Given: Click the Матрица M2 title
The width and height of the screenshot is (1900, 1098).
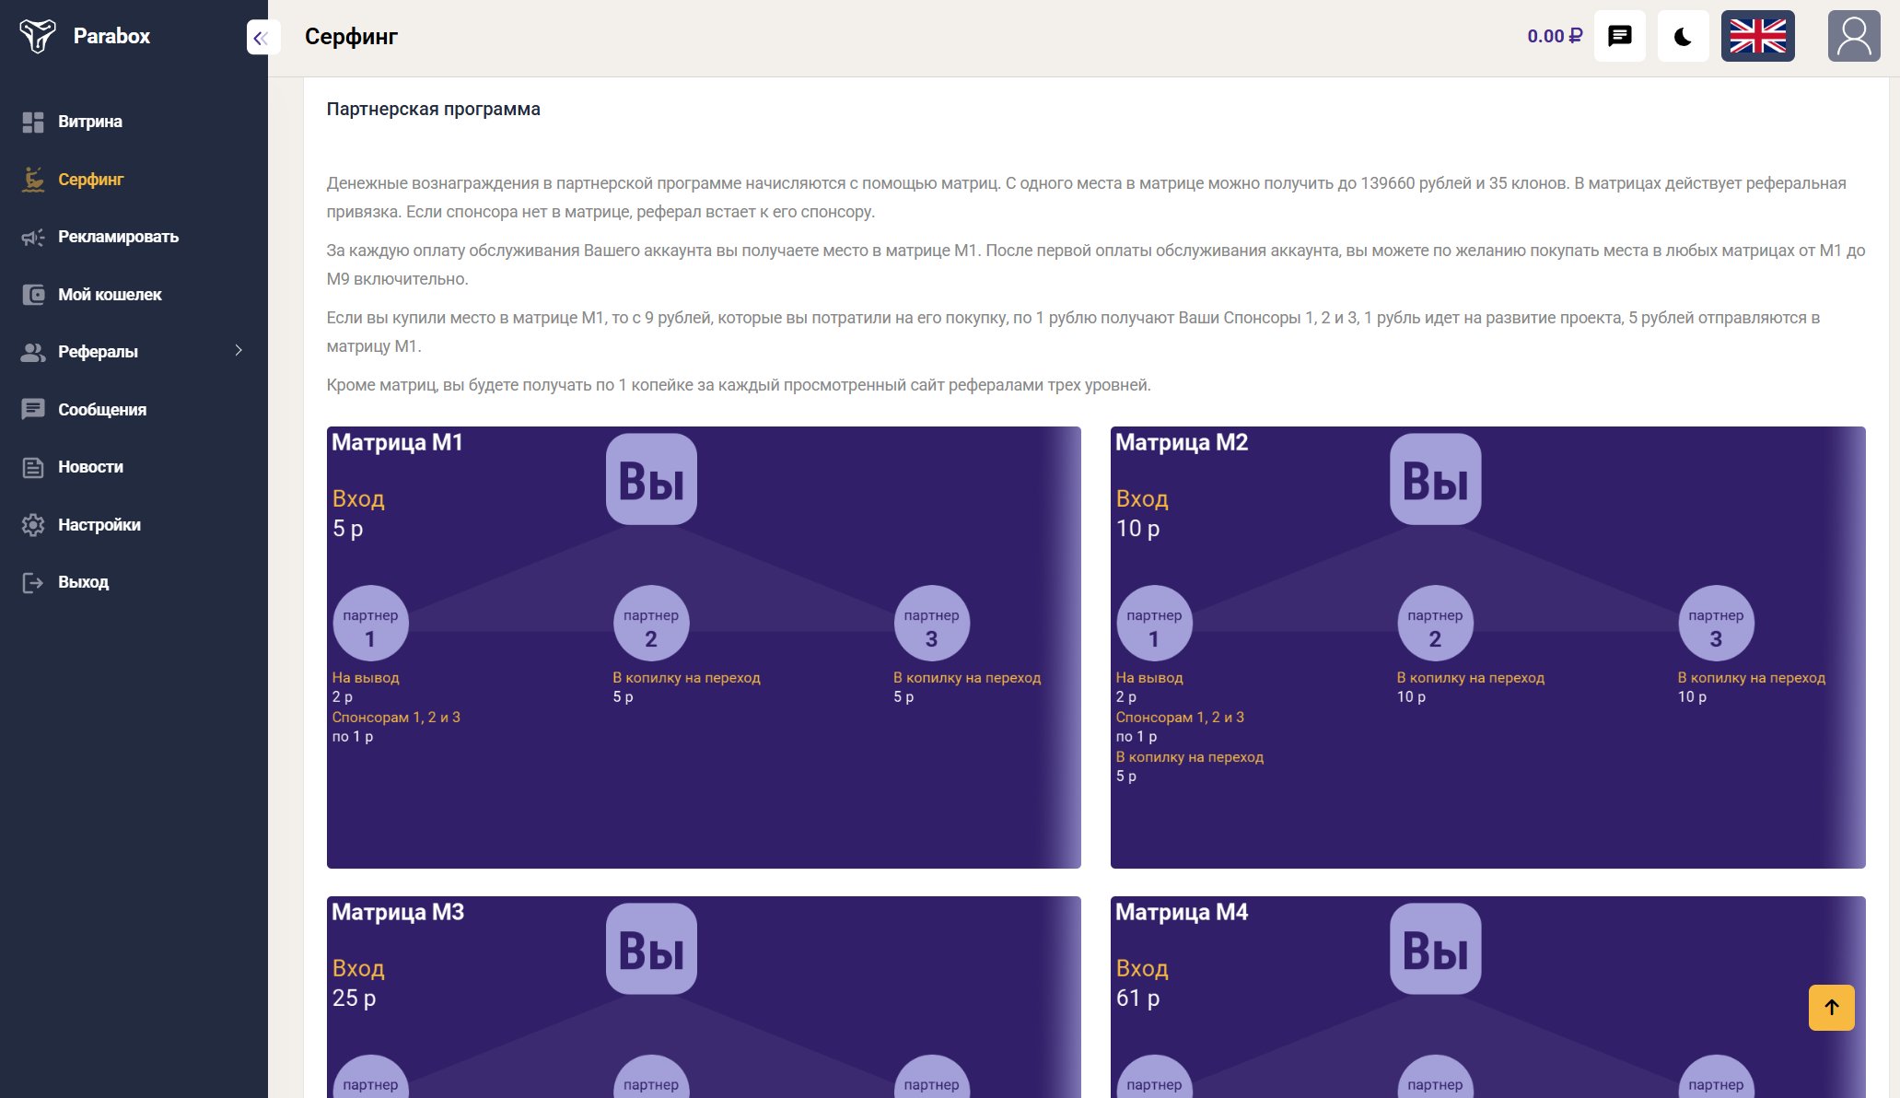Looking at the screenshot, I should 1182,443.
